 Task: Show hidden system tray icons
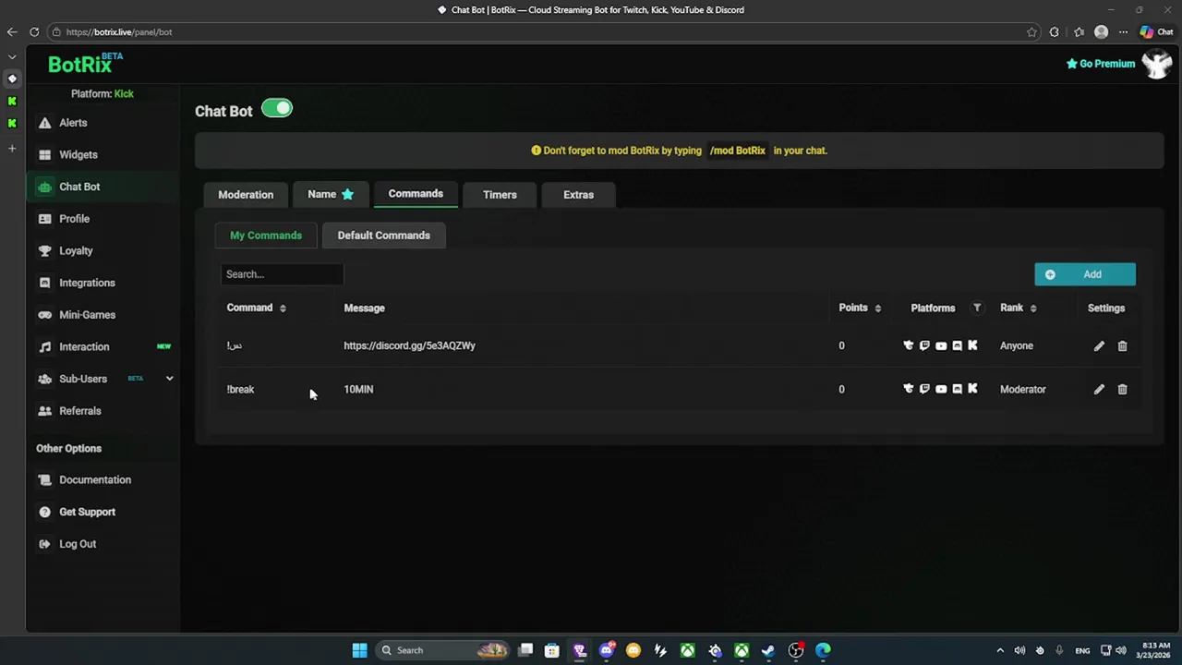(x=999, y=650)
